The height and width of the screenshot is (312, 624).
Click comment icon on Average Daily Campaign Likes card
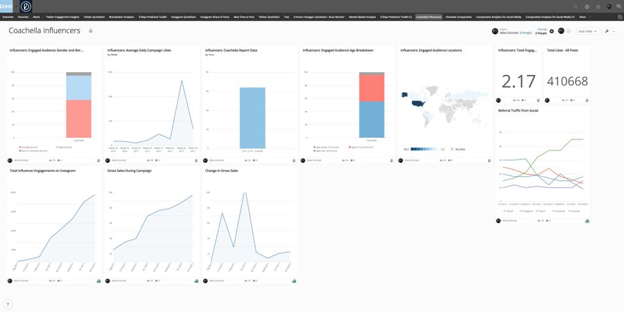[156, 160]
